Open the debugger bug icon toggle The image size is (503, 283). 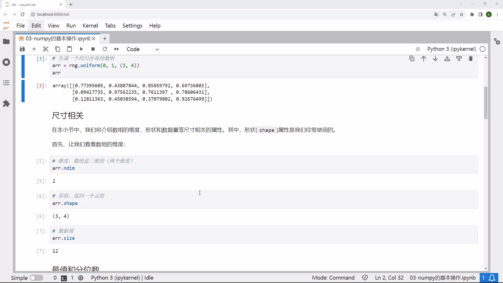pos(418,49)
